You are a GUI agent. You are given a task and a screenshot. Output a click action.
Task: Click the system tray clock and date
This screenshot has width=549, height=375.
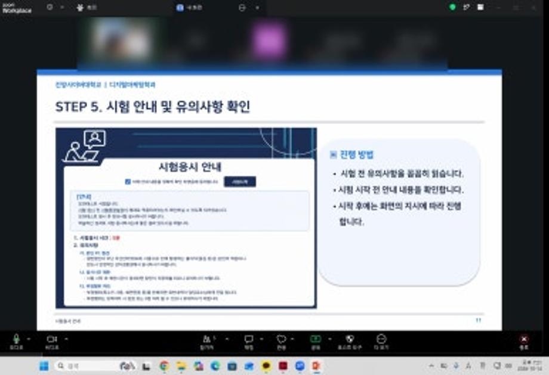pos(529,366)
